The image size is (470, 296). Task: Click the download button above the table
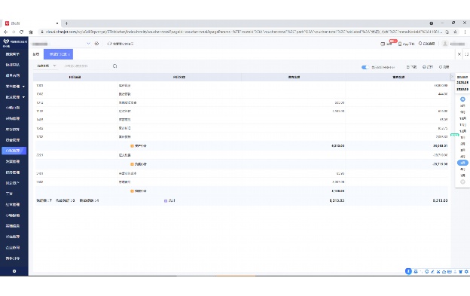411,67
